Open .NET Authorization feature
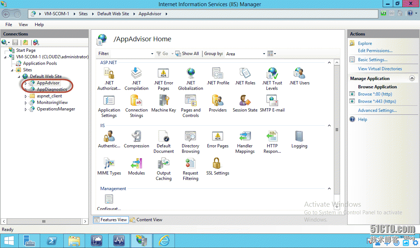420x248 pixels. pos(109,79)
